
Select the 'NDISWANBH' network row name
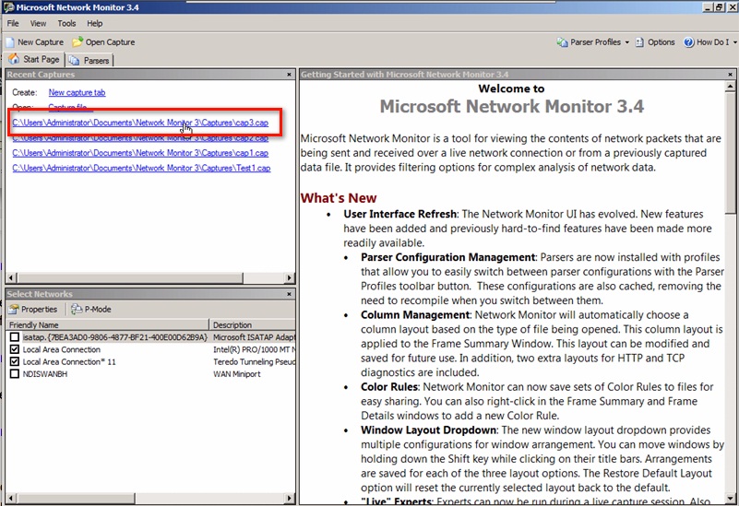[x=45, y=373]
